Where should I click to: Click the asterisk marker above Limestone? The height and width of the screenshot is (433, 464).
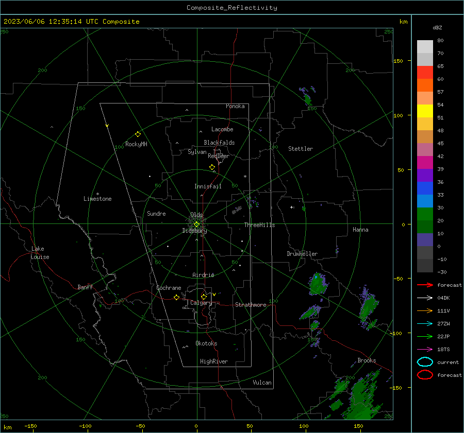pyautogui.click(x=97, y=194)
